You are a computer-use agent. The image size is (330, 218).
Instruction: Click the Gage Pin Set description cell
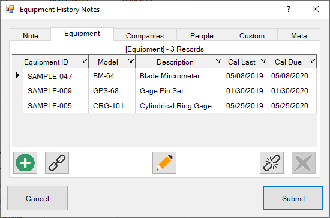coord(179,90)
